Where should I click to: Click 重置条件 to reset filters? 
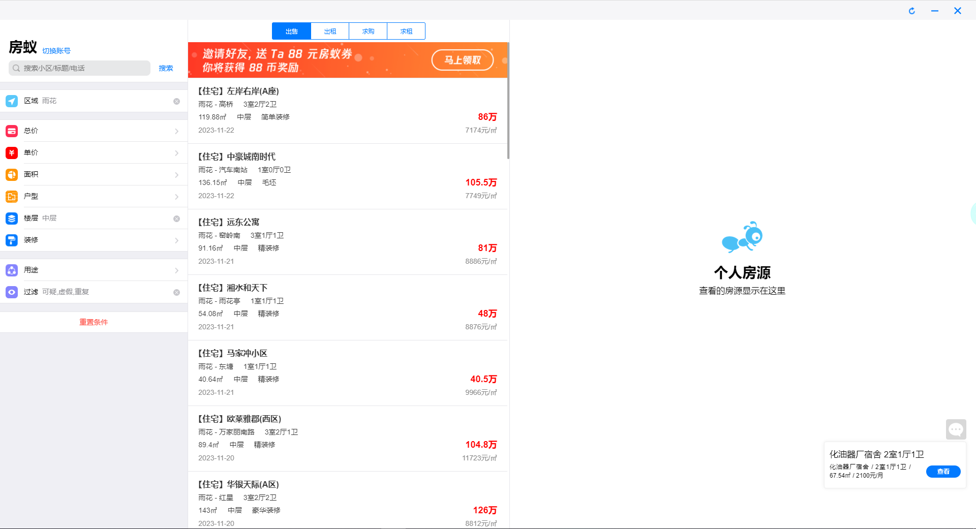(94, 322)
